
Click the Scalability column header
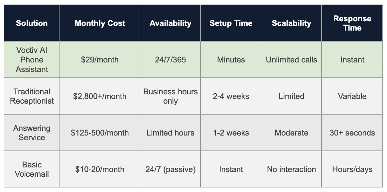291,23
